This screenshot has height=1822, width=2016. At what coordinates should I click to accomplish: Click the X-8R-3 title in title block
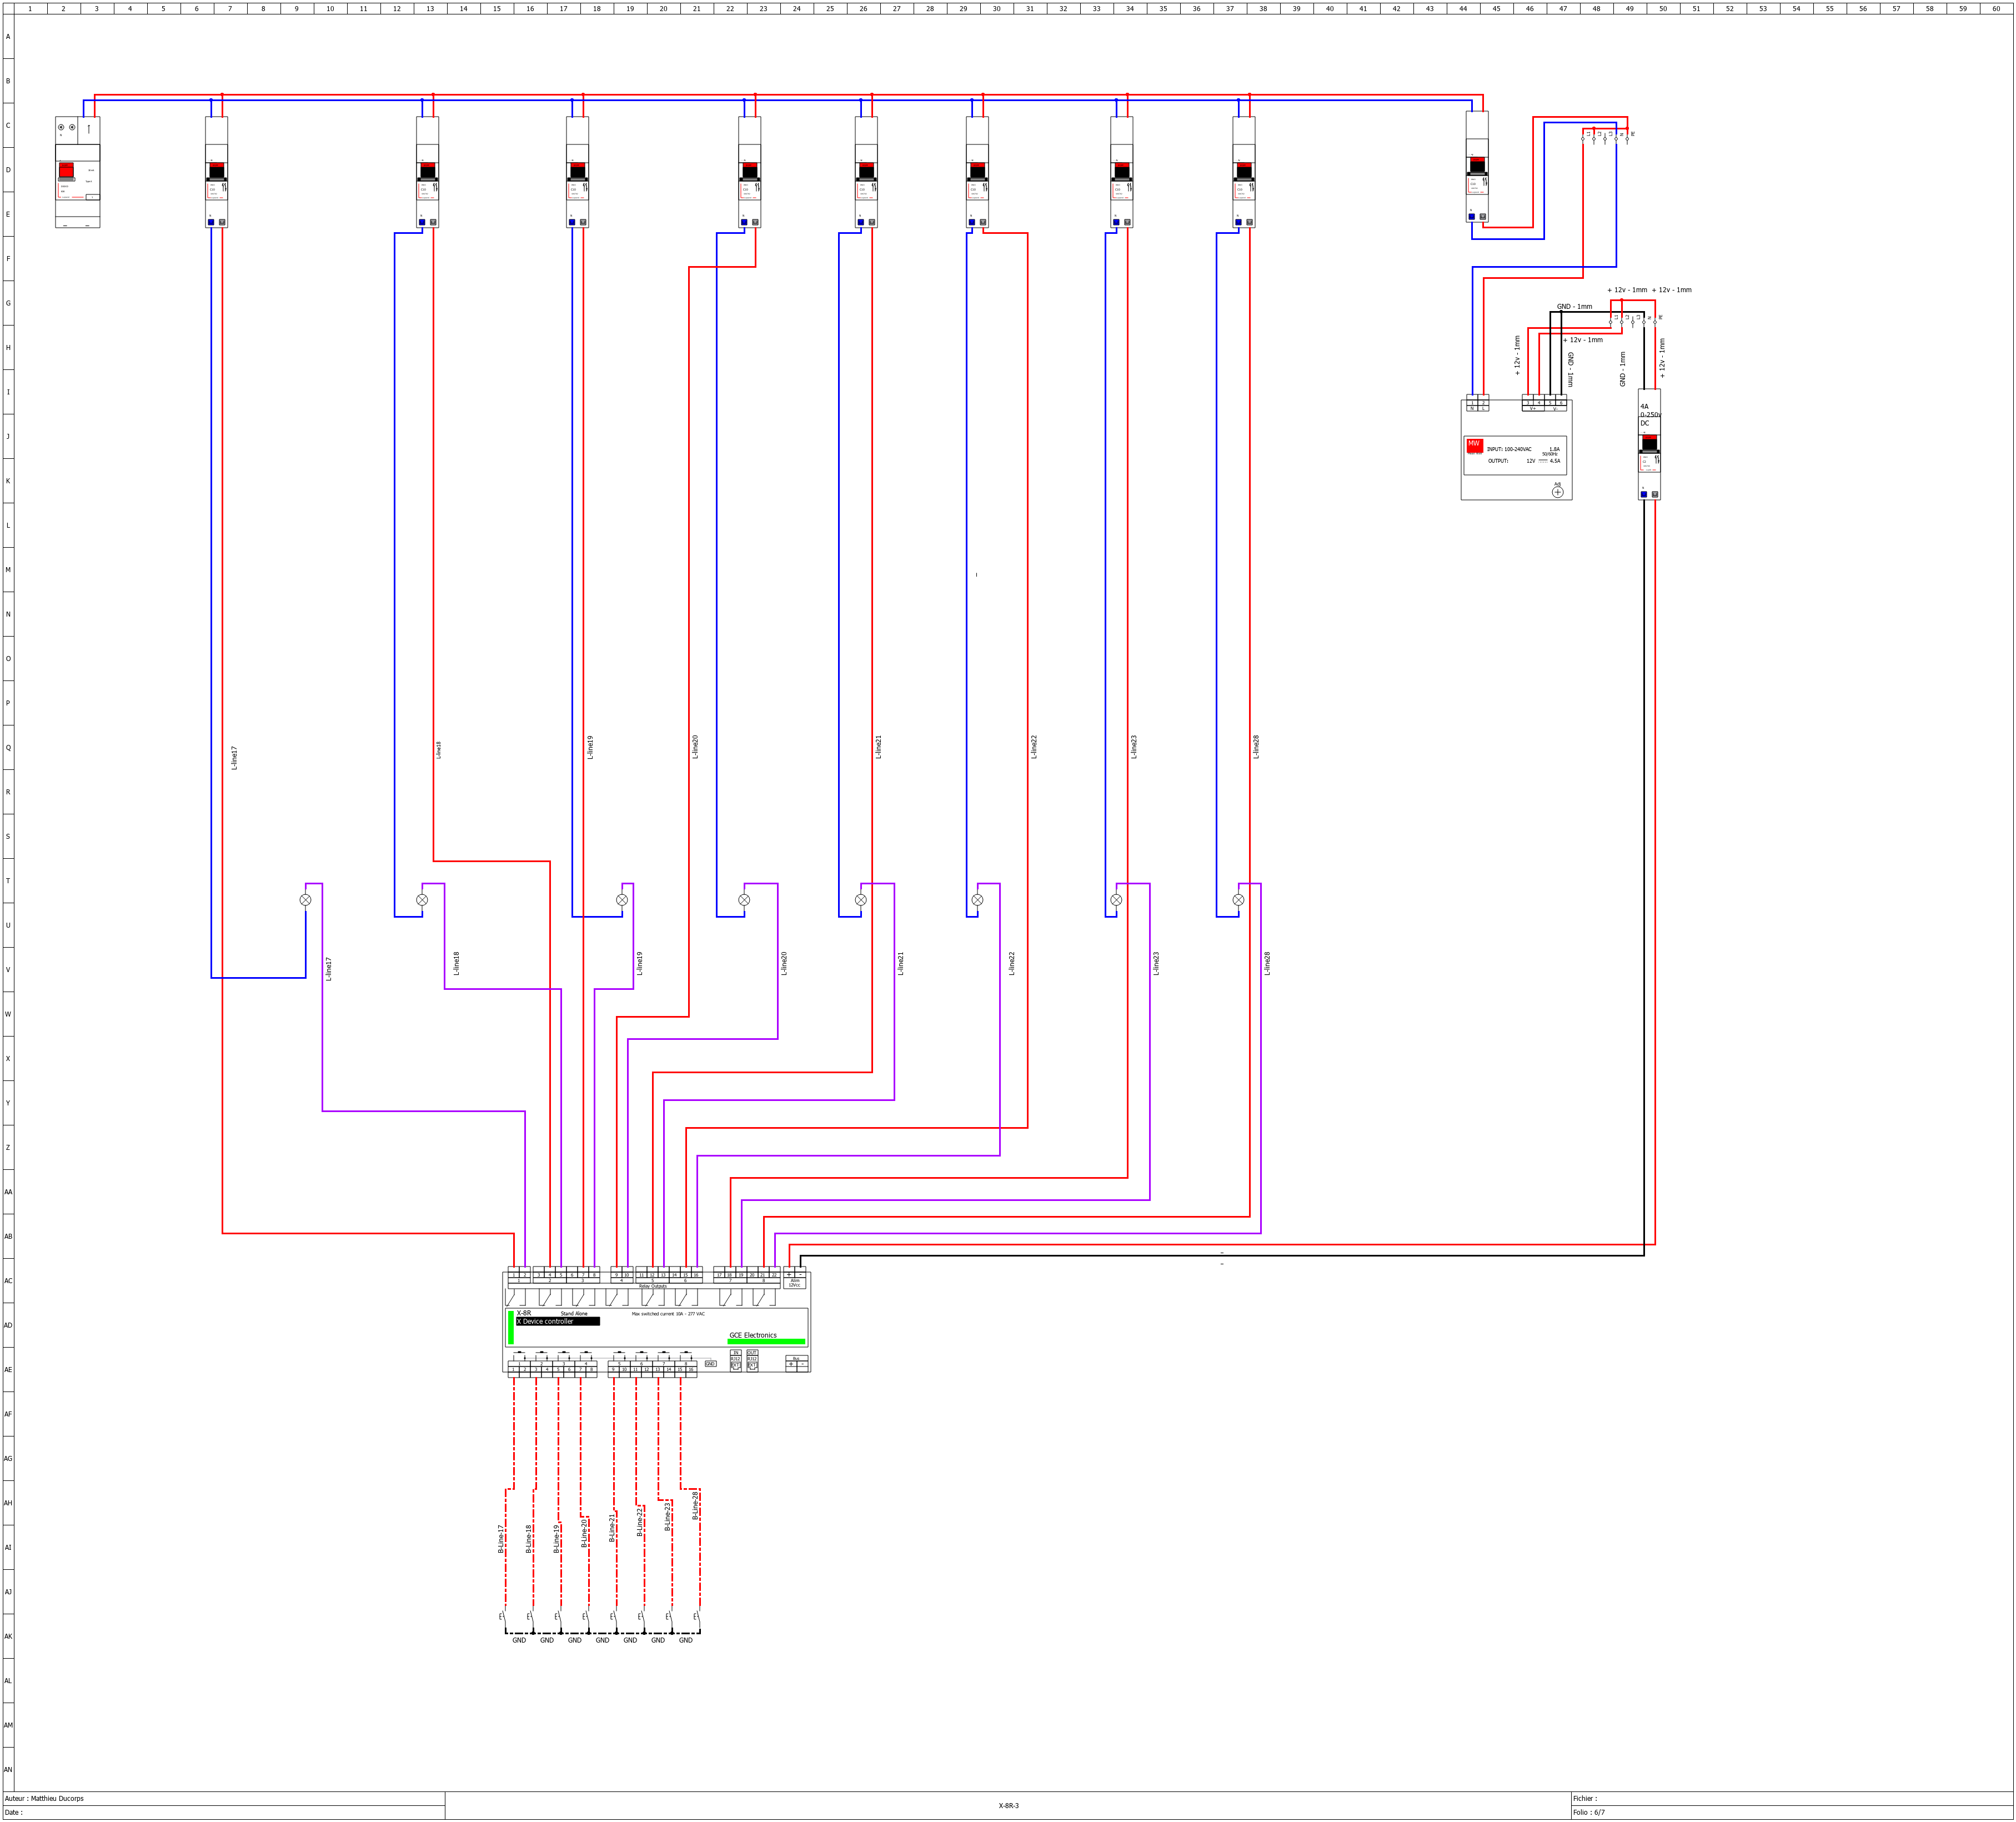point(1008,1806)
